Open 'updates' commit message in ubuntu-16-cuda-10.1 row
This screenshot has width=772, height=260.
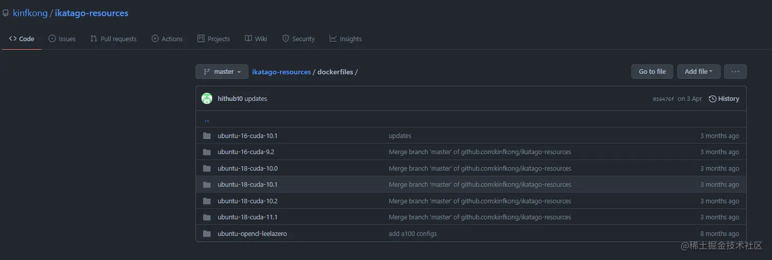[x=400, y=136]
